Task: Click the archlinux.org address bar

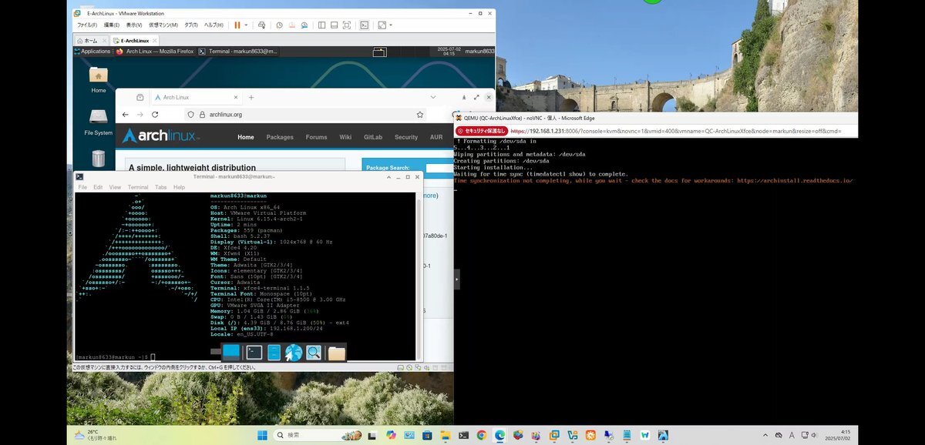Action: coord(304,115)
